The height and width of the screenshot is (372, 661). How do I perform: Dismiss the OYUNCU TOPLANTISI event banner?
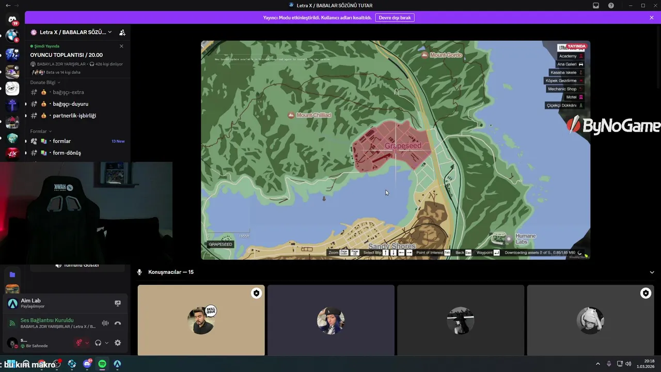pyautogui.click(x=121, y=46)
